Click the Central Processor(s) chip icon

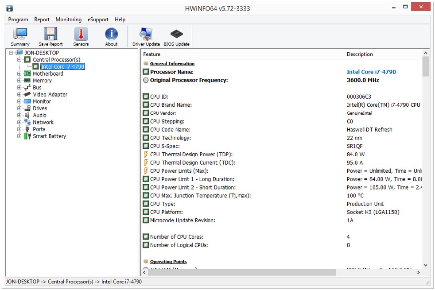[x=27, y=60]
